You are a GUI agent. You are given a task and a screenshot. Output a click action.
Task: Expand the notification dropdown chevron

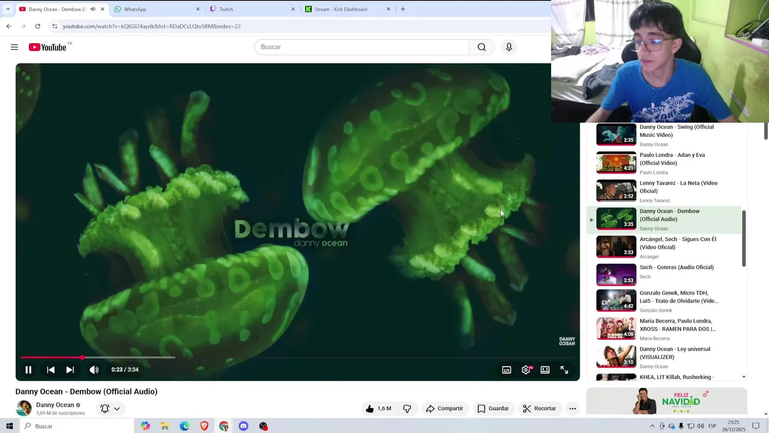(x=117, y=409)
